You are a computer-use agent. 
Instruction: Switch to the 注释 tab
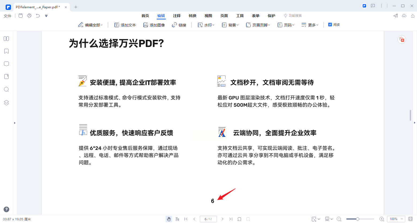[x=177, y=16]
